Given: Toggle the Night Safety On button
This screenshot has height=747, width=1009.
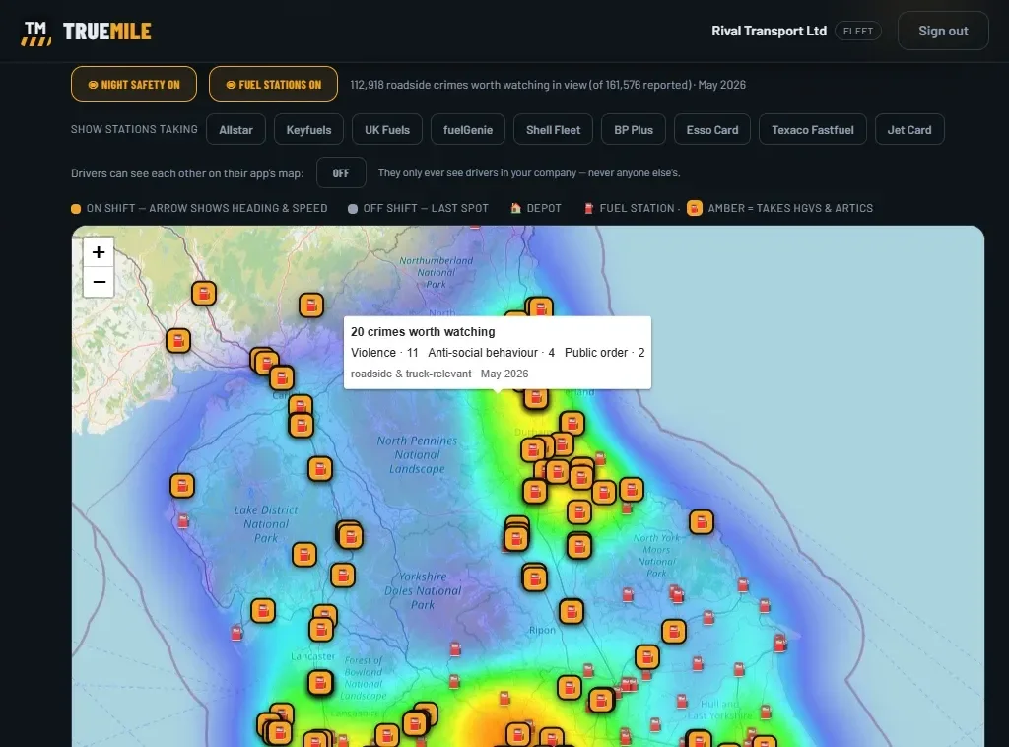Looking at the screenshot, I should 134,85.
